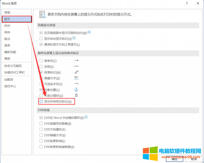Open 信任中心 settings page

click(x=10, y=86)
